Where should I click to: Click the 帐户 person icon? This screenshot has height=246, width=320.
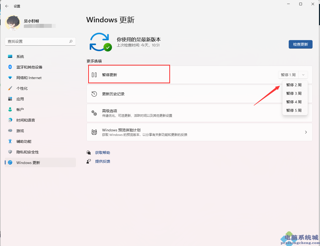tap(10, 110)
